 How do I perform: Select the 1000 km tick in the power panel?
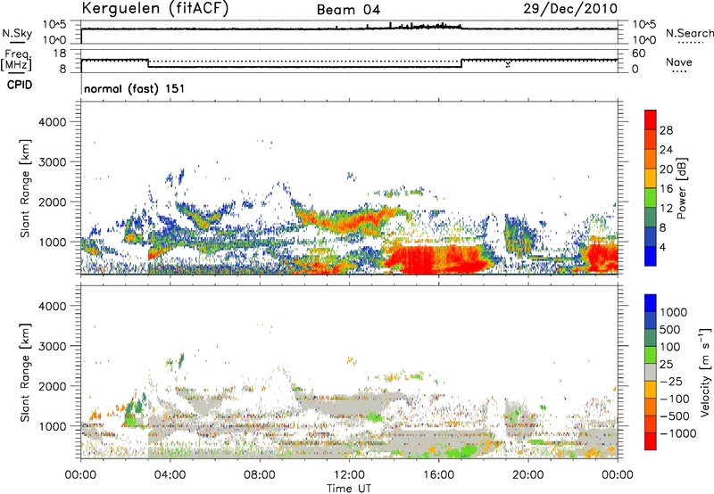pyautogui.click(x=53, y=242)
